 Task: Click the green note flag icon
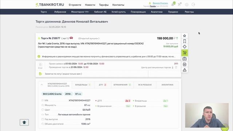(x=40, y=74)
